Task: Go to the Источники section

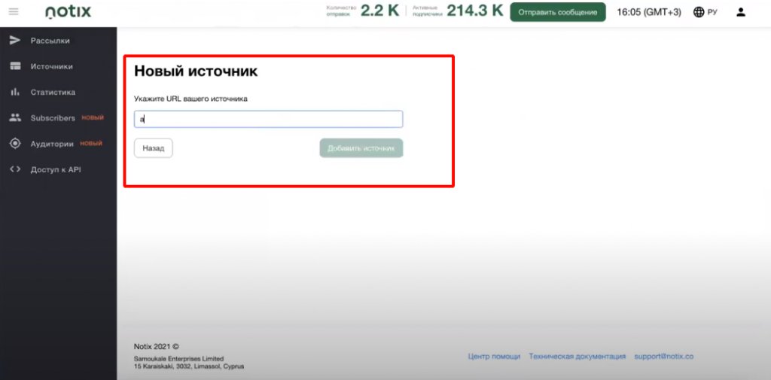Action: [x=52, y=66]
